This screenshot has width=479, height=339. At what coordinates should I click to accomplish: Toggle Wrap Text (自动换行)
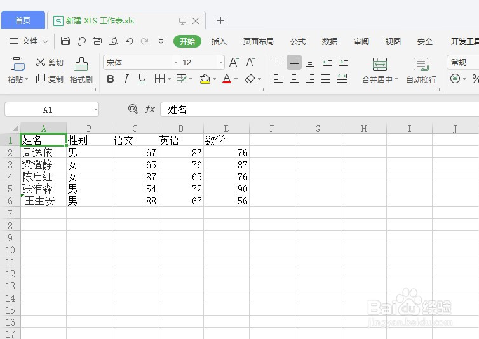421,70
